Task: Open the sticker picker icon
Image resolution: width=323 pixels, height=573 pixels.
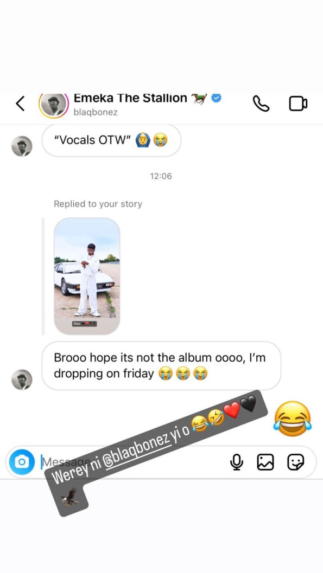Action: click(295, 462)
